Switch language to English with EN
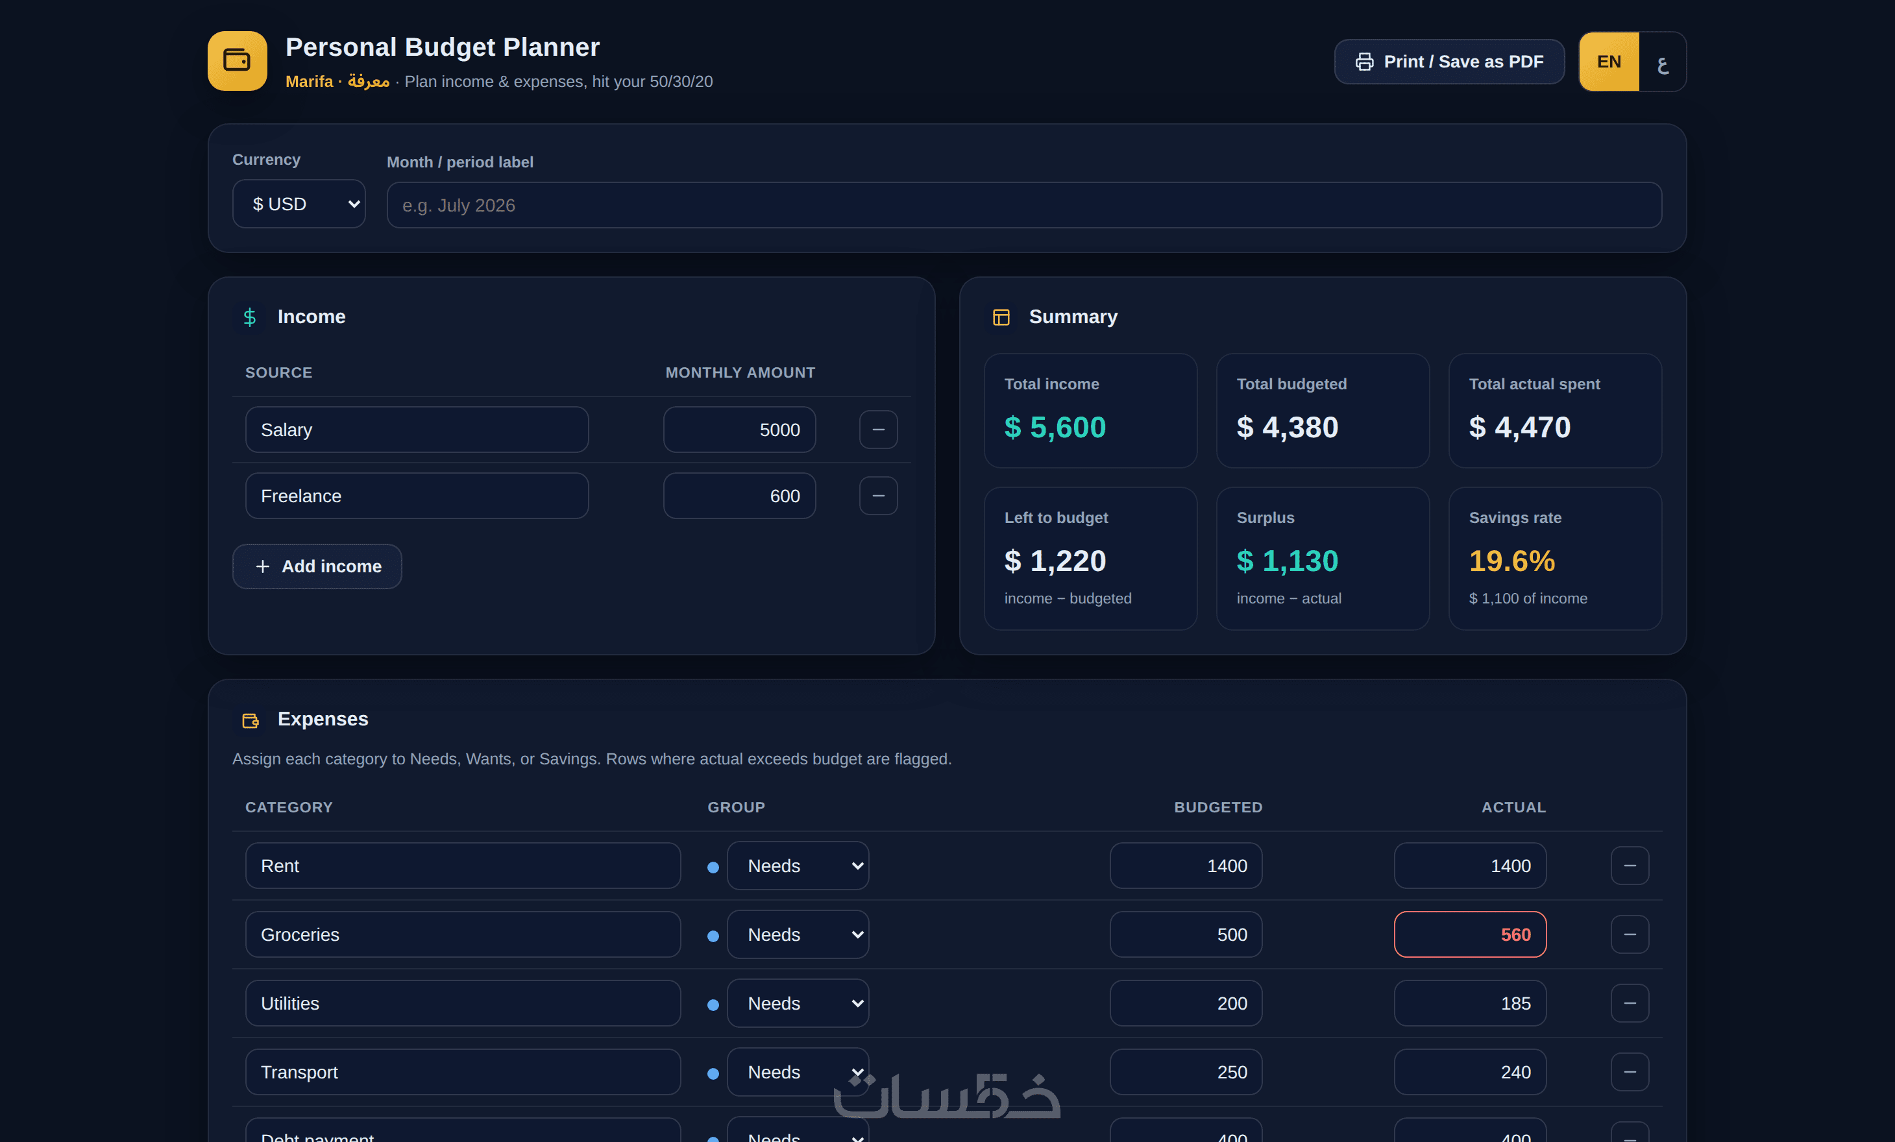The height and width of the screenshot is (1142, 1895). coord(1609,62)
